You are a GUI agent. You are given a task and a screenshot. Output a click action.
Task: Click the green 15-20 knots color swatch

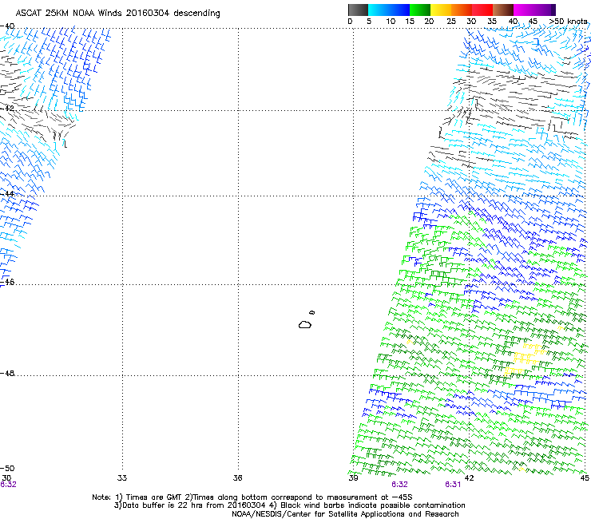click(420, 10)
